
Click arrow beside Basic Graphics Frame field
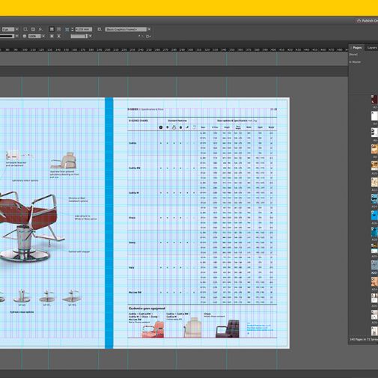149,29
